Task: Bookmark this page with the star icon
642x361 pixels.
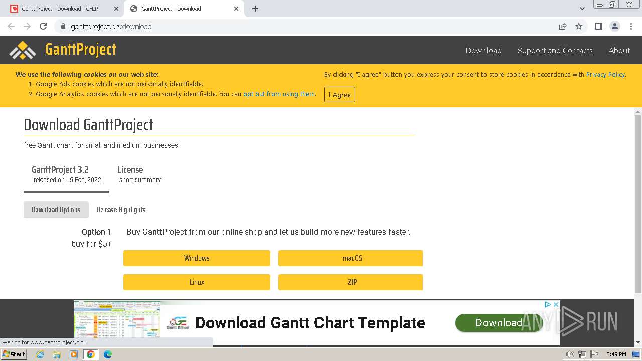Action: (579, 26)
